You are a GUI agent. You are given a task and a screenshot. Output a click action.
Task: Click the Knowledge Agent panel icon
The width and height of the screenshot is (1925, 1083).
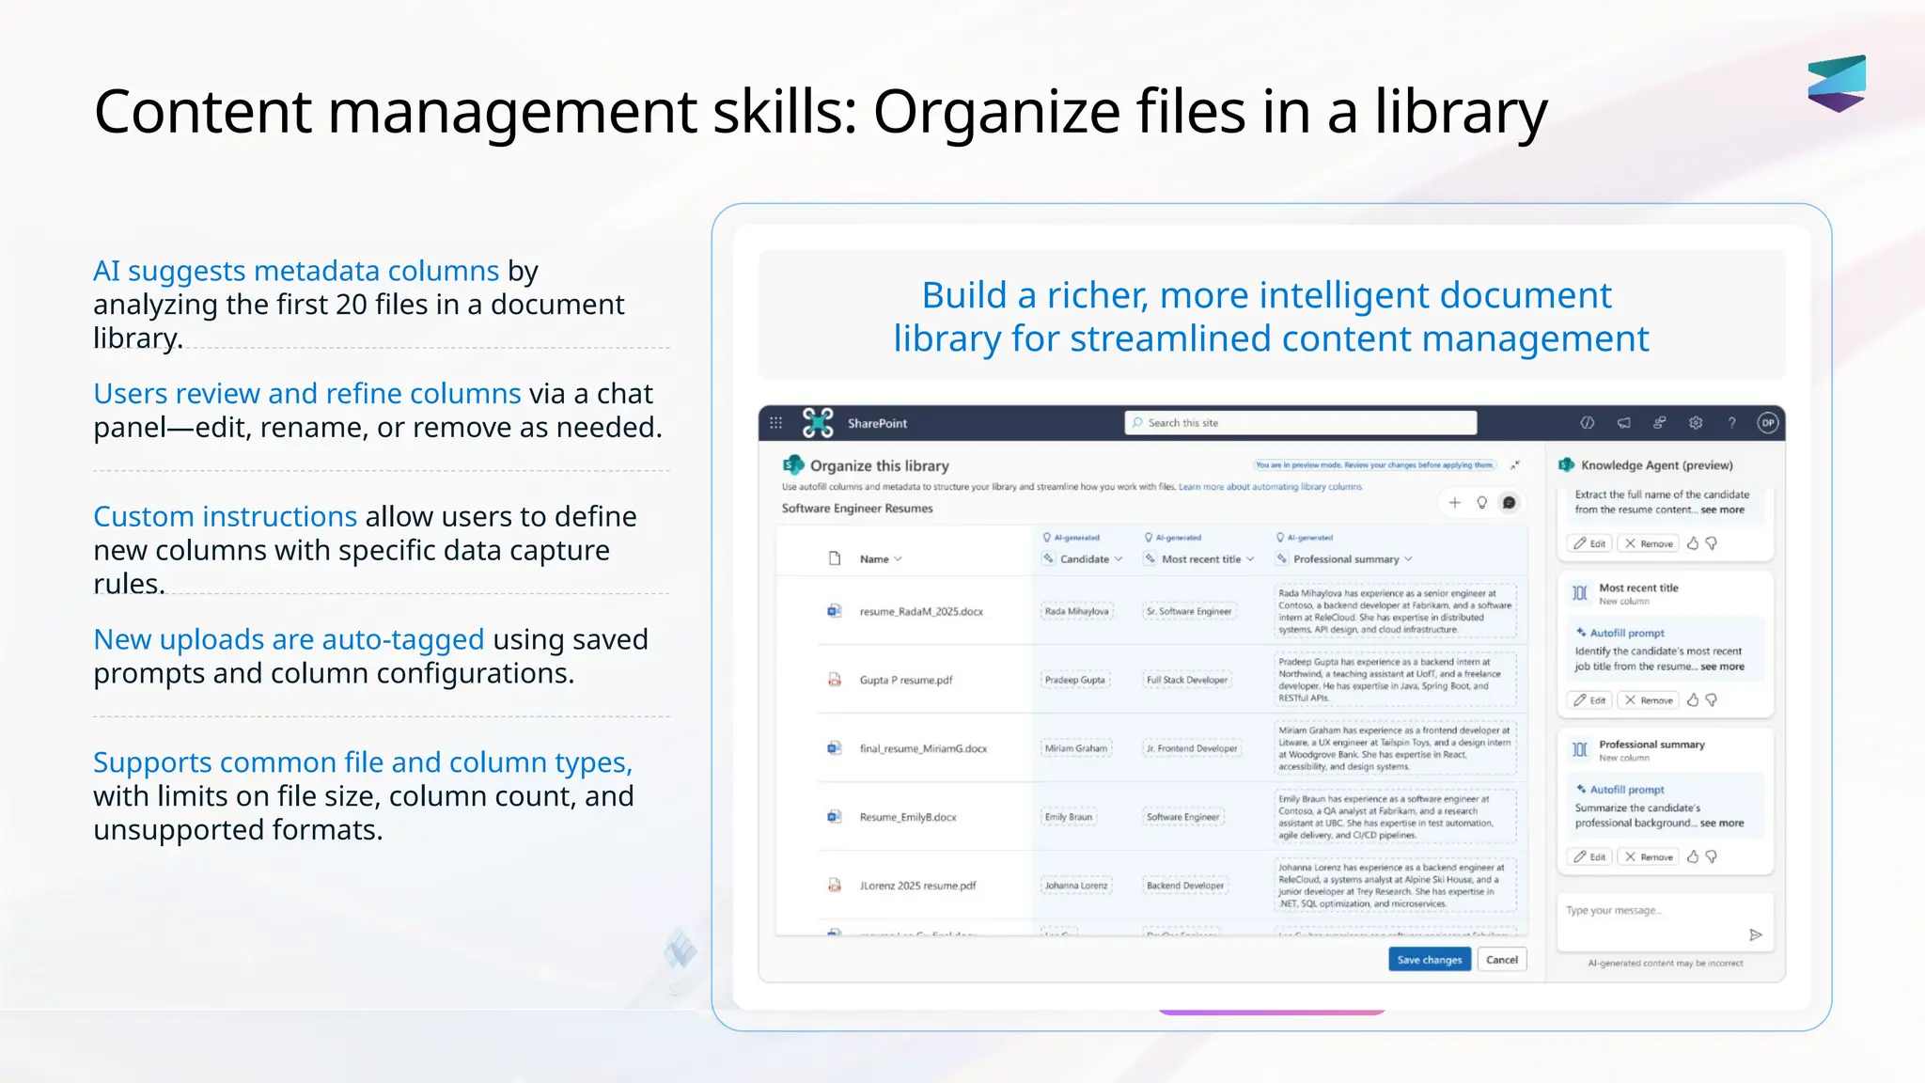(1566, 464)
